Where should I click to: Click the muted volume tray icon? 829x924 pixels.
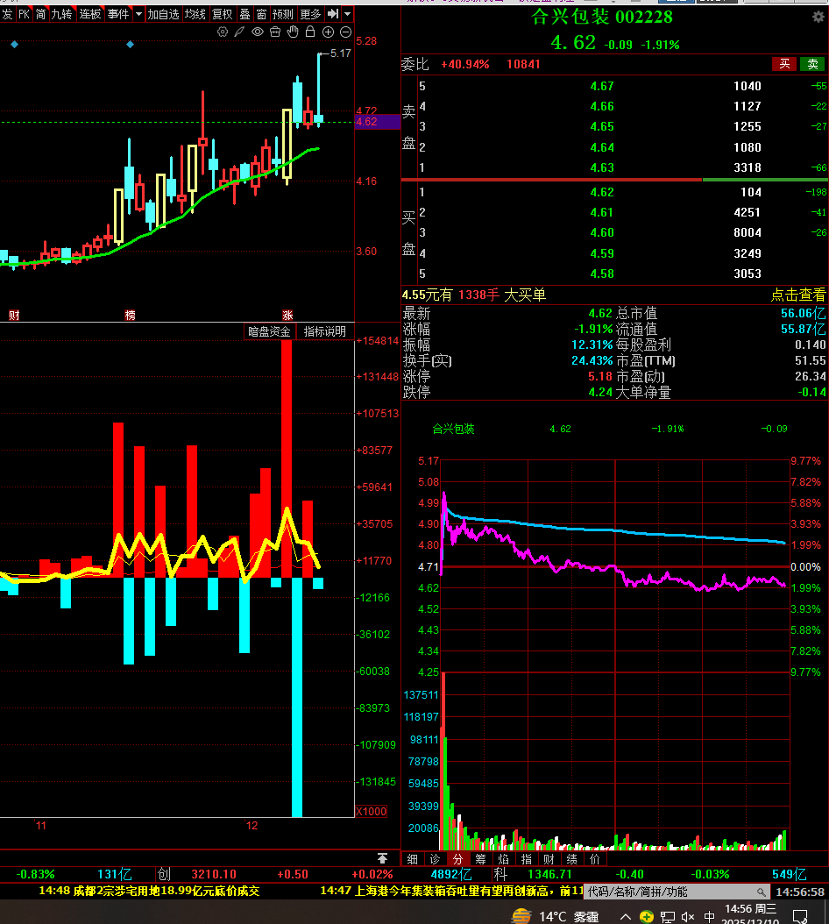tap(688, 917)
